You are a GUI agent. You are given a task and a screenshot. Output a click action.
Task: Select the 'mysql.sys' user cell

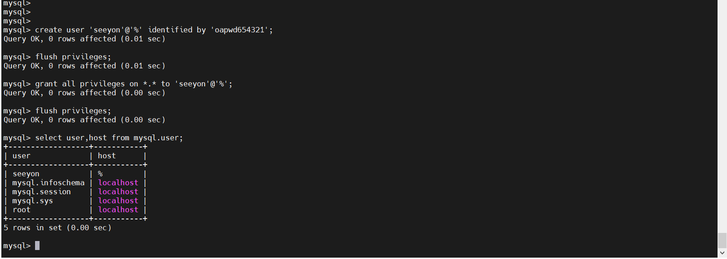point(32,201)
